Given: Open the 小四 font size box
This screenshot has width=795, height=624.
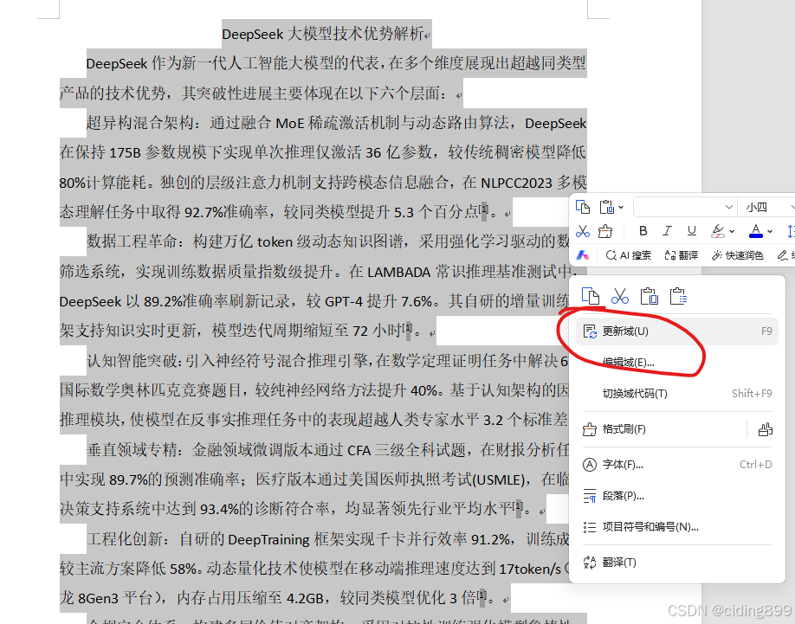Looking at the screenshot, I should pyautogui.click(x=766, y=207).
